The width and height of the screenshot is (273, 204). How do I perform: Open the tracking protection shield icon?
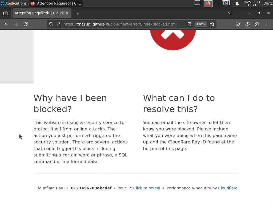pyautogui.click(x=51, y=24)
